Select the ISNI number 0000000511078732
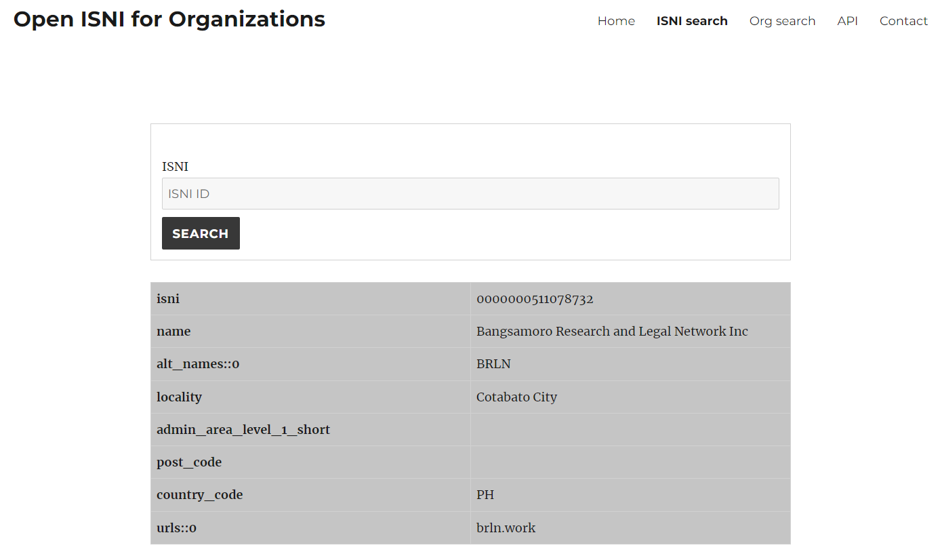 (535, 299)
